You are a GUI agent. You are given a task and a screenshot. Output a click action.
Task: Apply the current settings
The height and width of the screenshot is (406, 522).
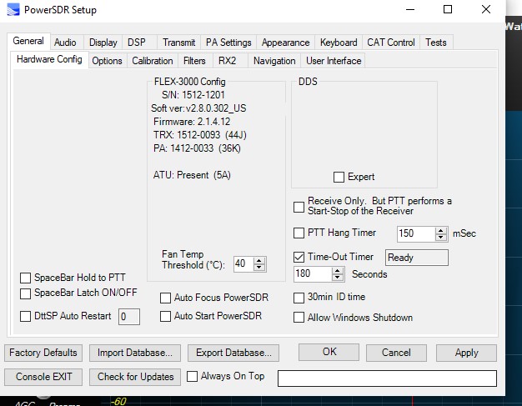(466, 353)
